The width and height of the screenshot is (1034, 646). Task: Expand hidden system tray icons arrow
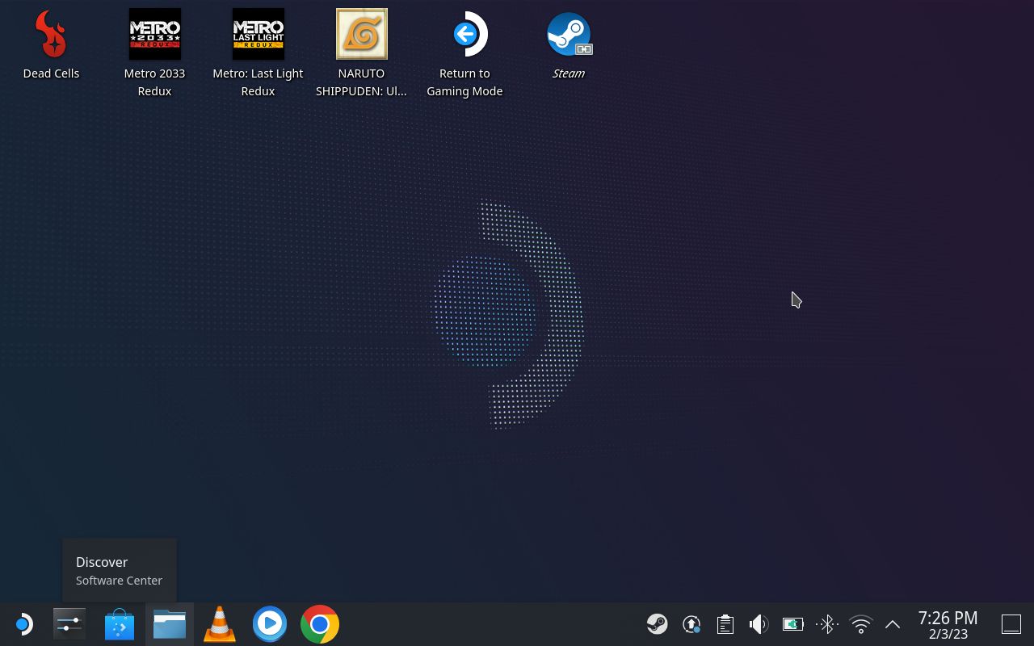pyautogui.click(x=893, y=624)
